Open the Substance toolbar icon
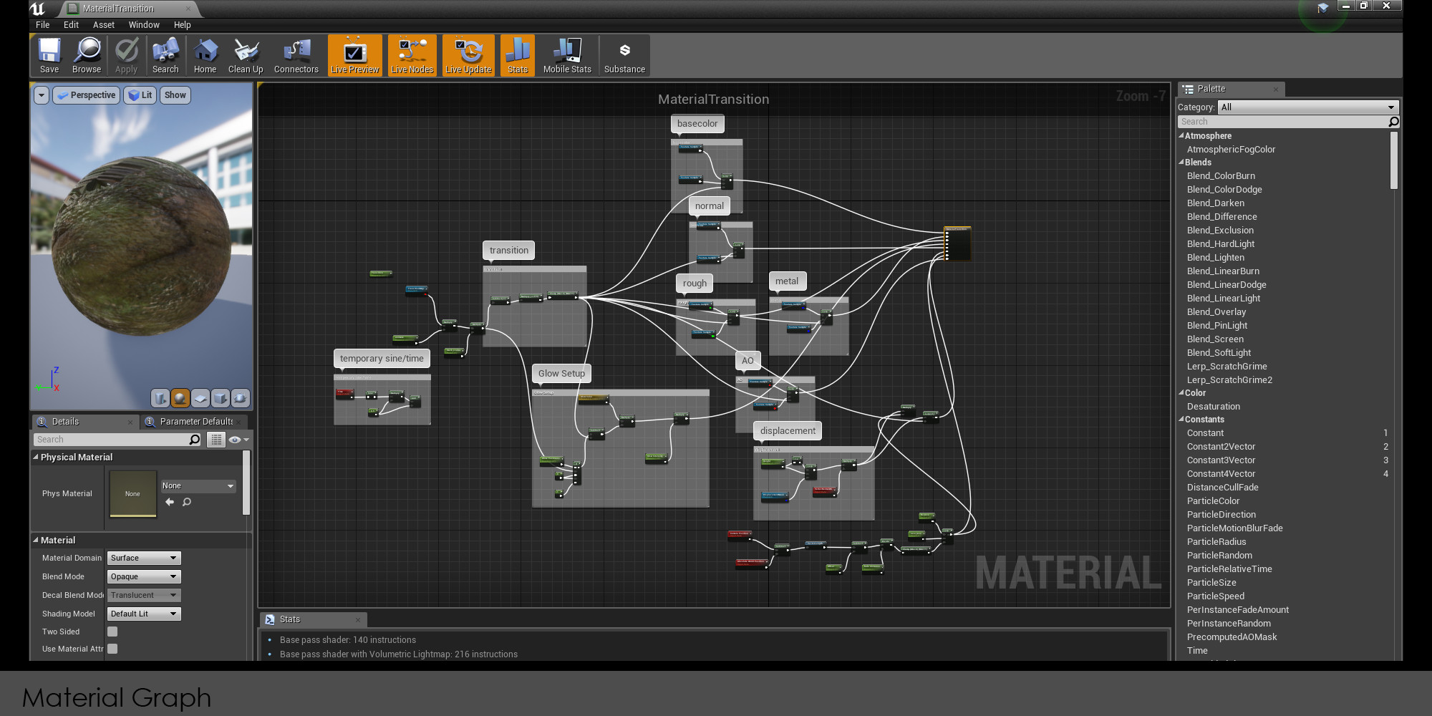Screen dimensions: 1432x716 624,55
